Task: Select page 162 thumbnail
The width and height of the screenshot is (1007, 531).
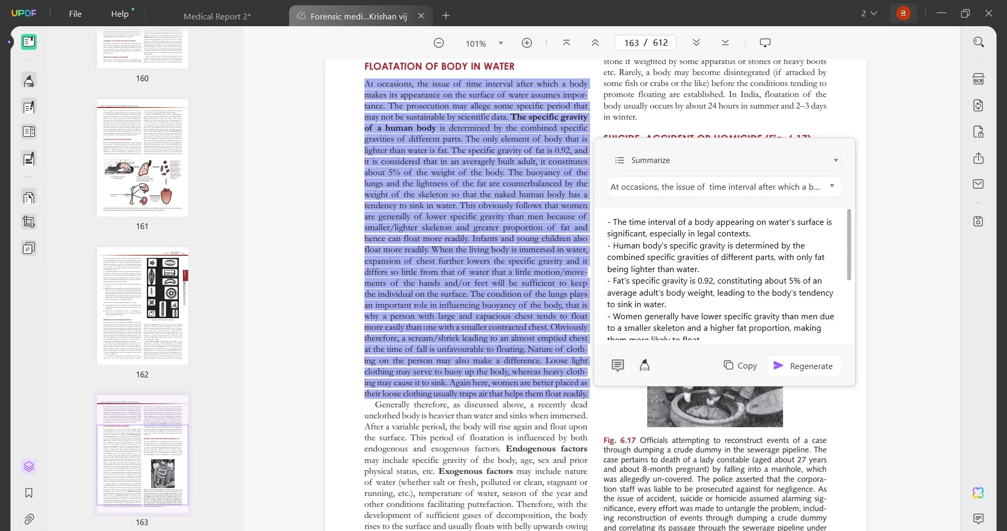Action: coord(142,306)
